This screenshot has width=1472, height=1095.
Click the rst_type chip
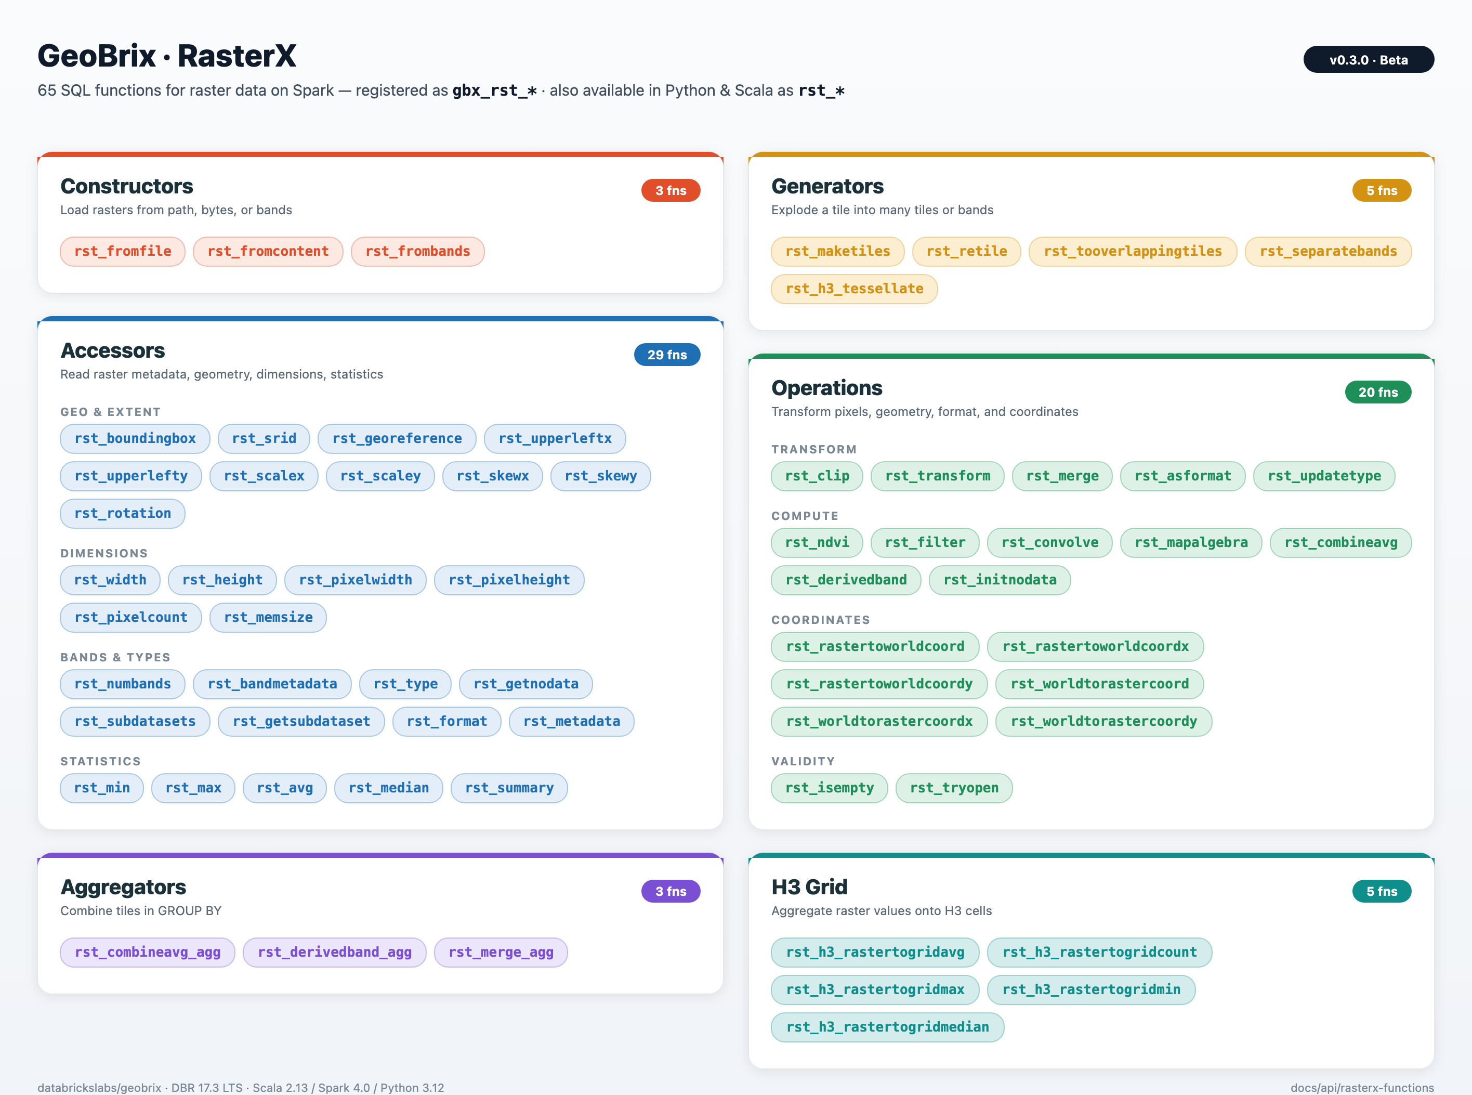405,684
